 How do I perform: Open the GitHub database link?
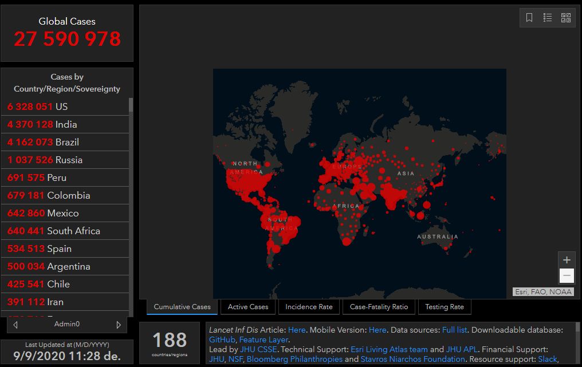(222, 340)
